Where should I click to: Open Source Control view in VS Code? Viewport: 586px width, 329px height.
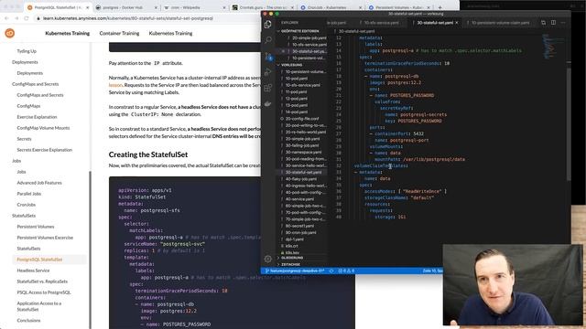(268, 57)
